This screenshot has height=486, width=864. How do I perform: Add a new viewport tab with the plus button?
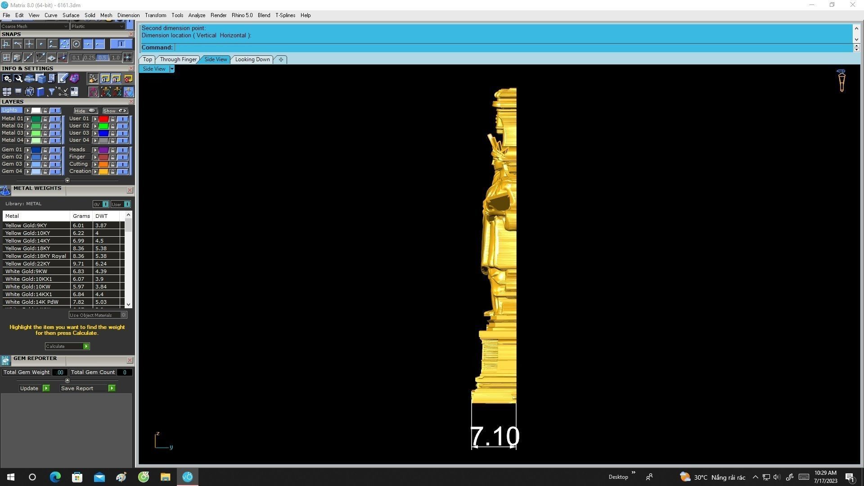(281, 59)
